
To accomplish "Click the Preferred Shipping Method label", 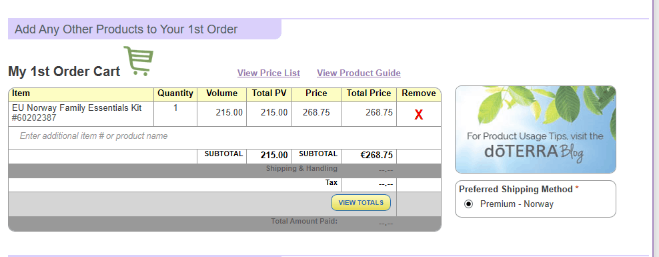I will pyautogui.click(x=516, y=190).
